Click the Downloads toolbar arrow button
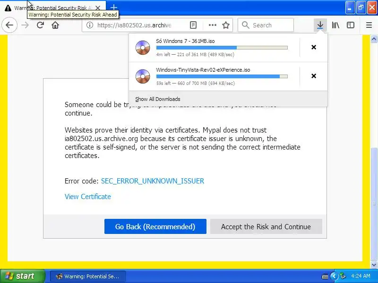The image size is (378, 283). (x=320, y=25)
